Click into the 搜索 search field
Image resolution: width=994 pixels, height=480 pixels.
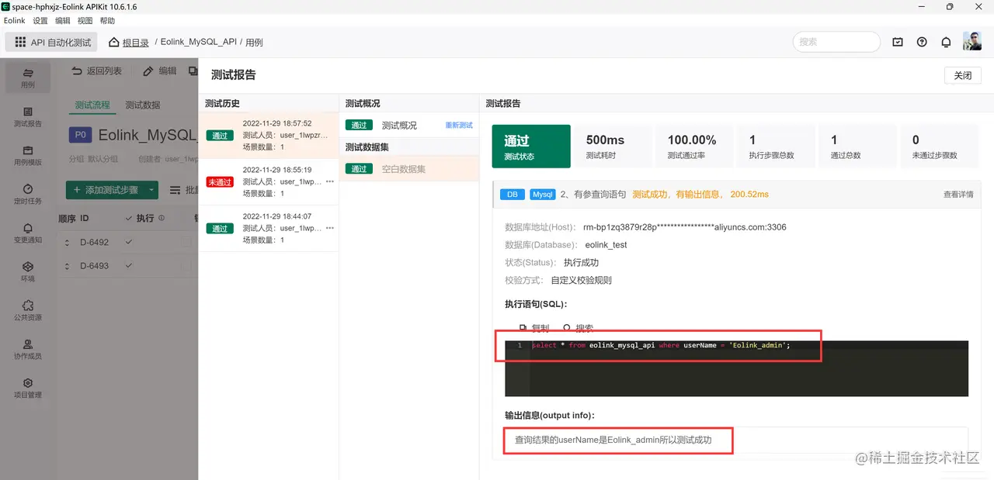[x=836, y=42]
